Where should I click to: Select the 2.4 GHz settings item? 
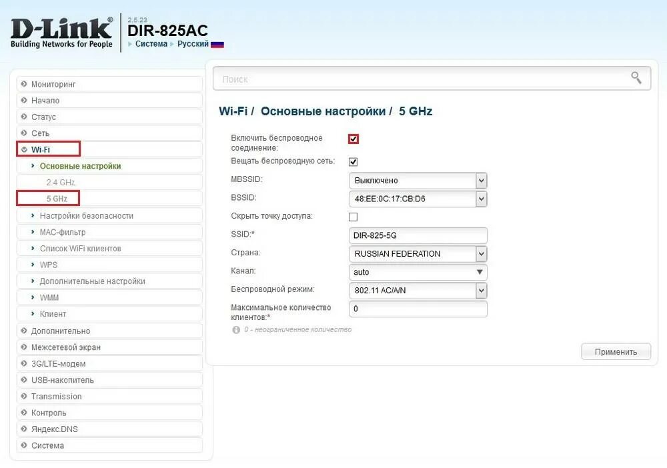[x=109, y=182]
